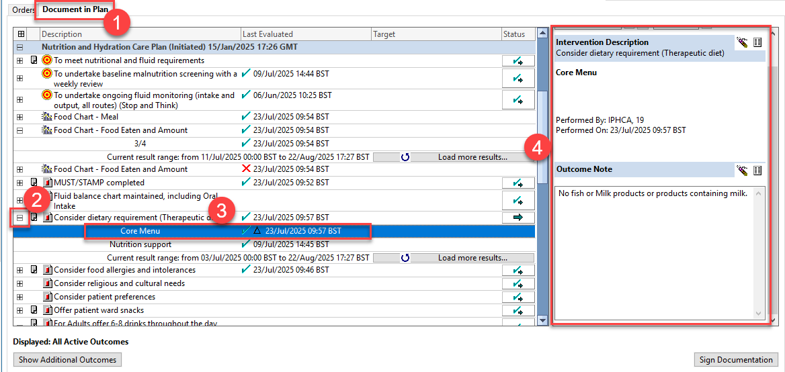Screen dimensions: 785x372
Task: Click the expand-all icon in table header
Action: (x=21, y=34)
